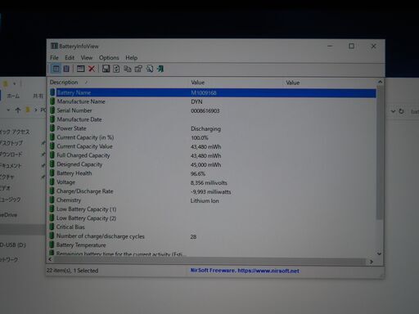
Task: Save selected items with the floppy disk icon
Action: 106,69
